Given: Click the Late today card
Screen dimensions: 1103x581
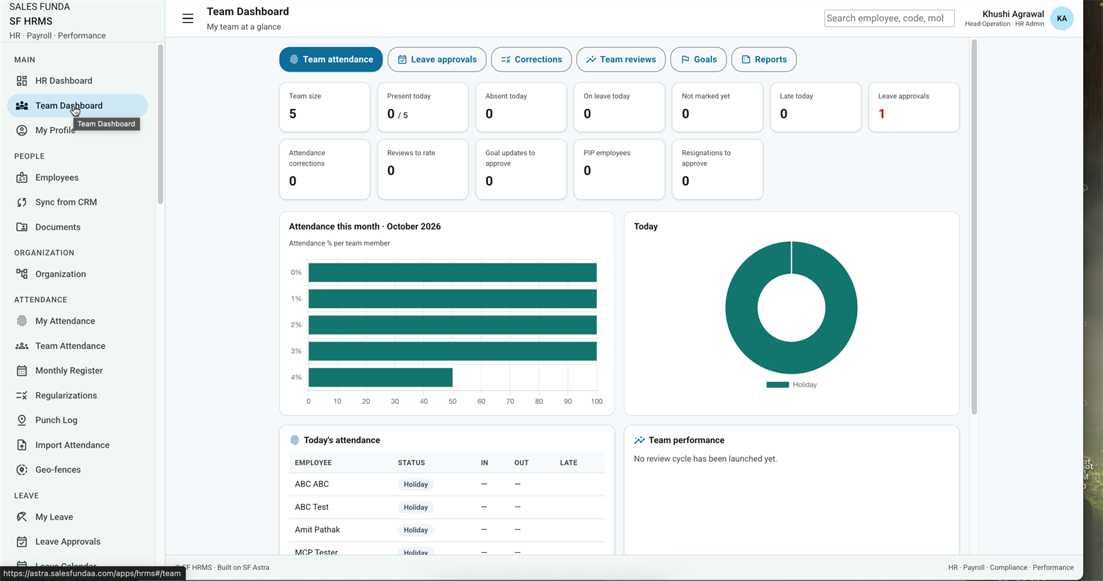Looking at the screenshot, I should coord(816,107).
